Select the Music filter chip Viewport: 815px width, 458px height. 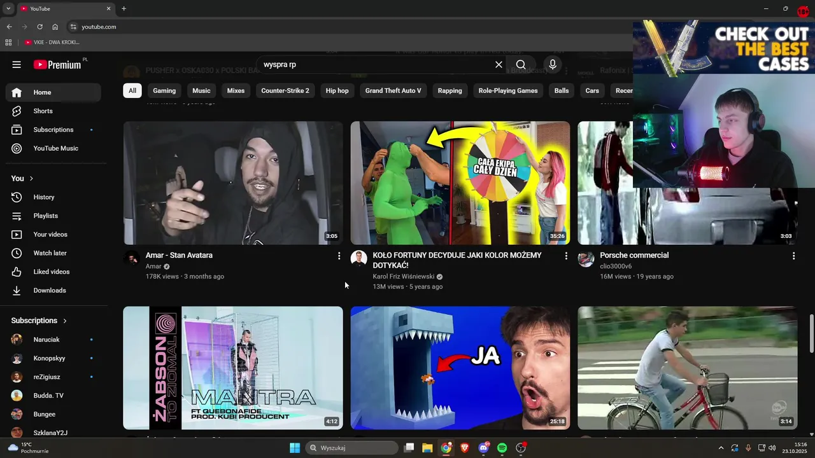tap(201, 90)
